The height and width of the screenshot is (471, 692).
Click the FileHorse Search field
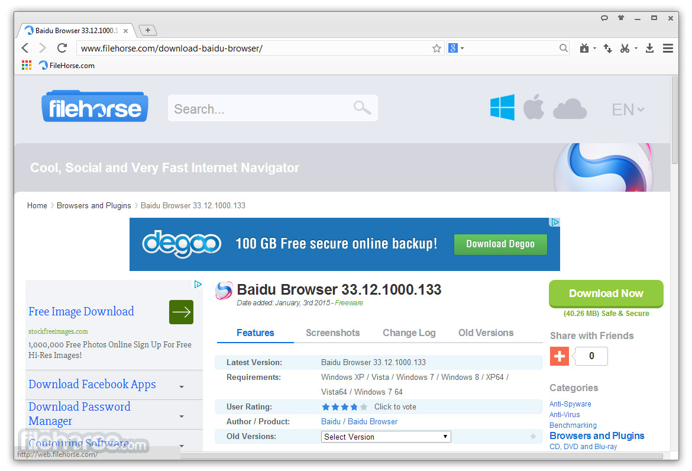tap(260, 109)
